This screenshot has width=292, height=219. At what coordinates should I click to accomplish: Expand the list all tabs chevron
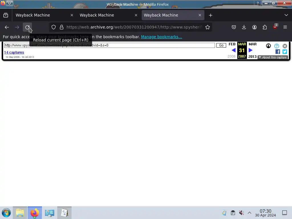click(286, 15)
